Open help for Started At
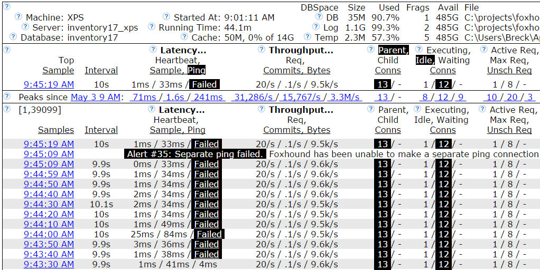 point(166,17)
